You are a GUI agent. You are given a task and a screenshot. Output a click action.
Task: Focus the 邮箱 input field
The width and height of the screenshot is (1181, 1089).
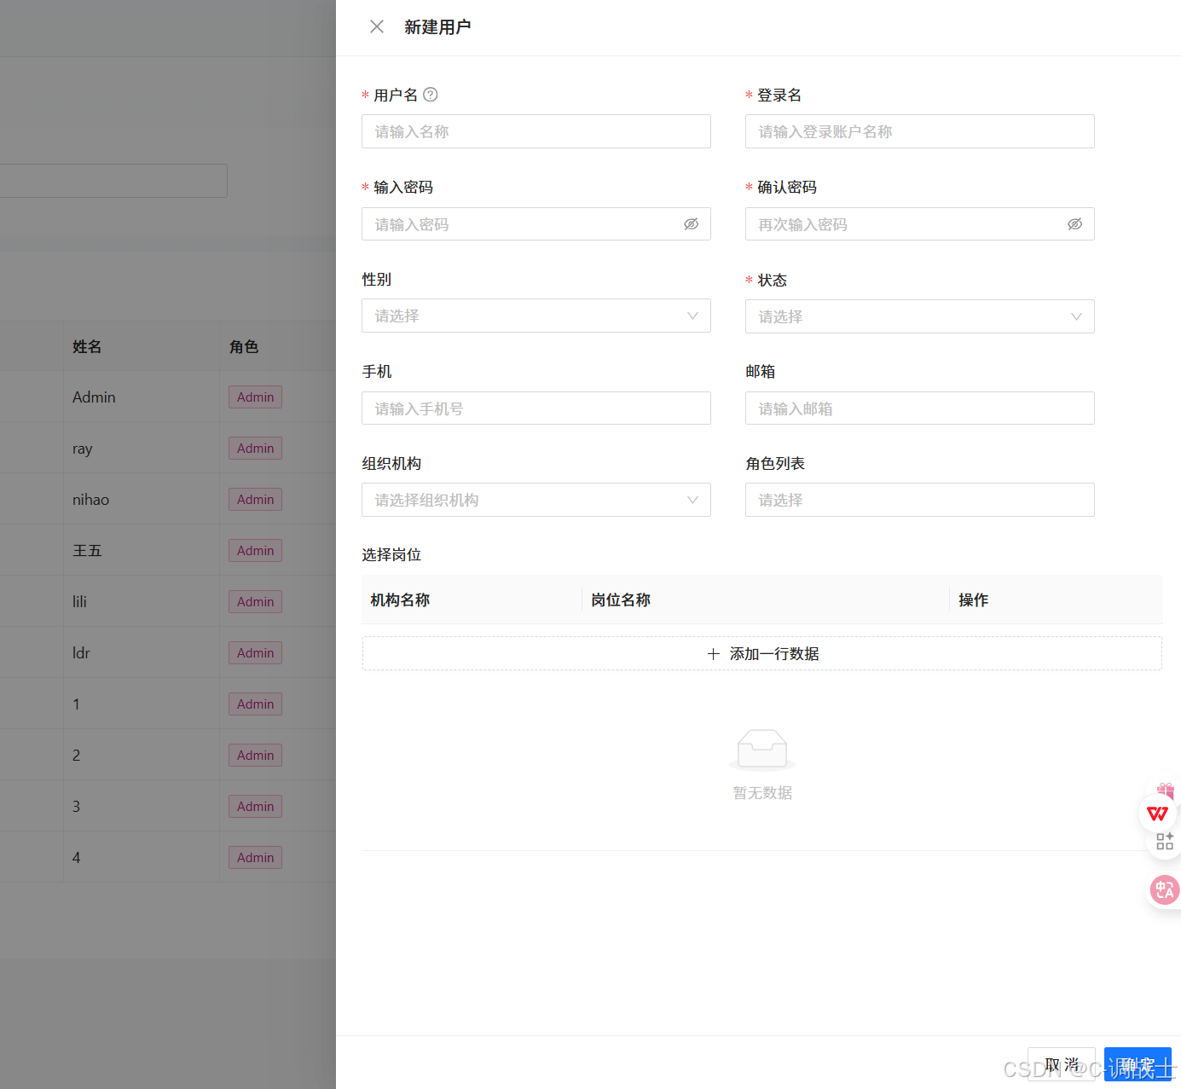[x=920, y=408]
